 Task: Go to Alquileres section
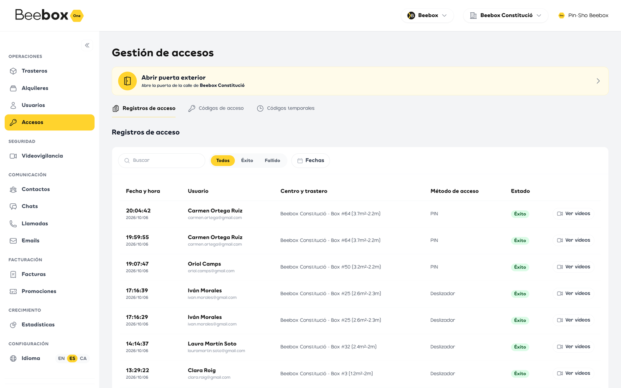pos(49,88)
